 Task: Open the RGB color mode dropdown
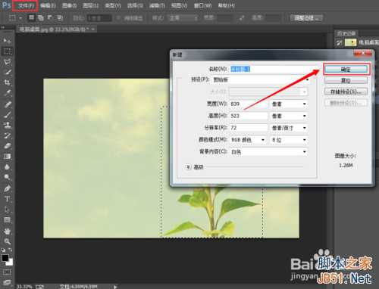click(248, 140)
